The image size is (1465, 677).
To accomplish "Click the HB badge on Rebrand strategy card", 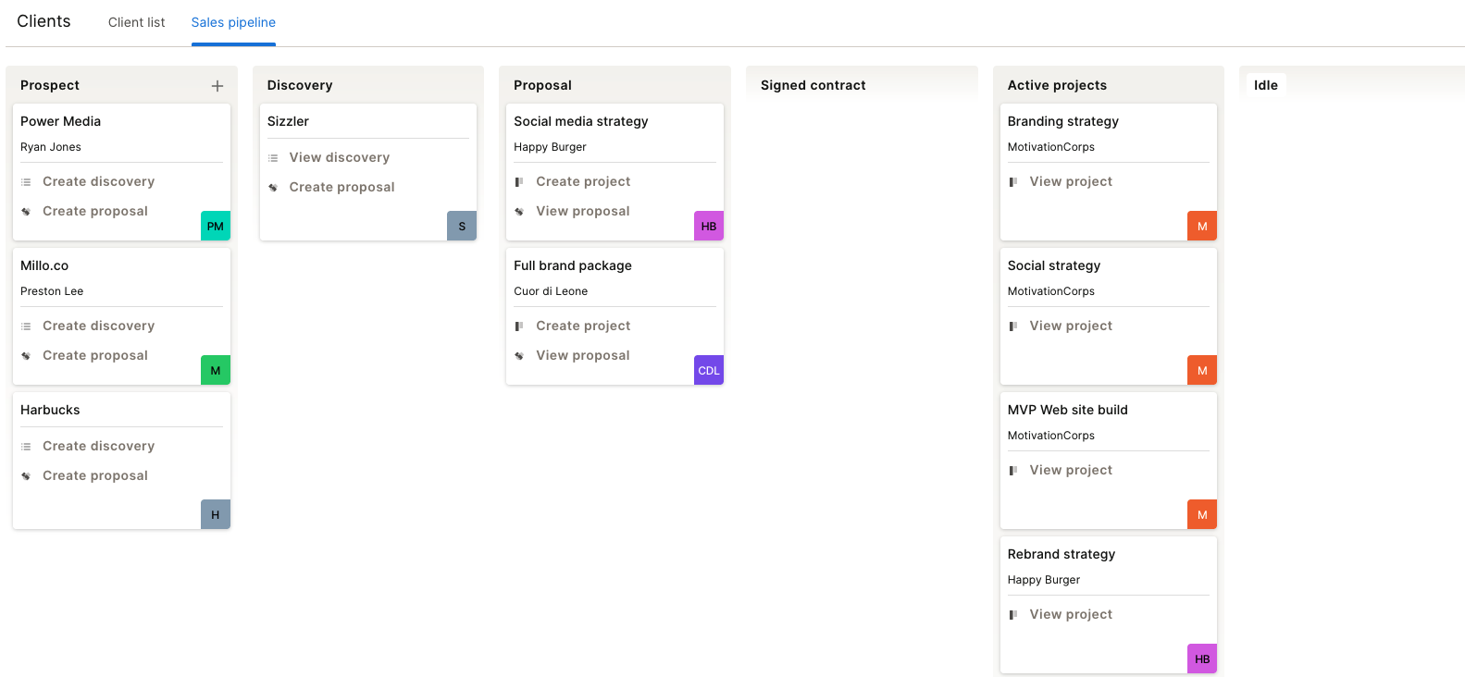I will (1202, 659).
